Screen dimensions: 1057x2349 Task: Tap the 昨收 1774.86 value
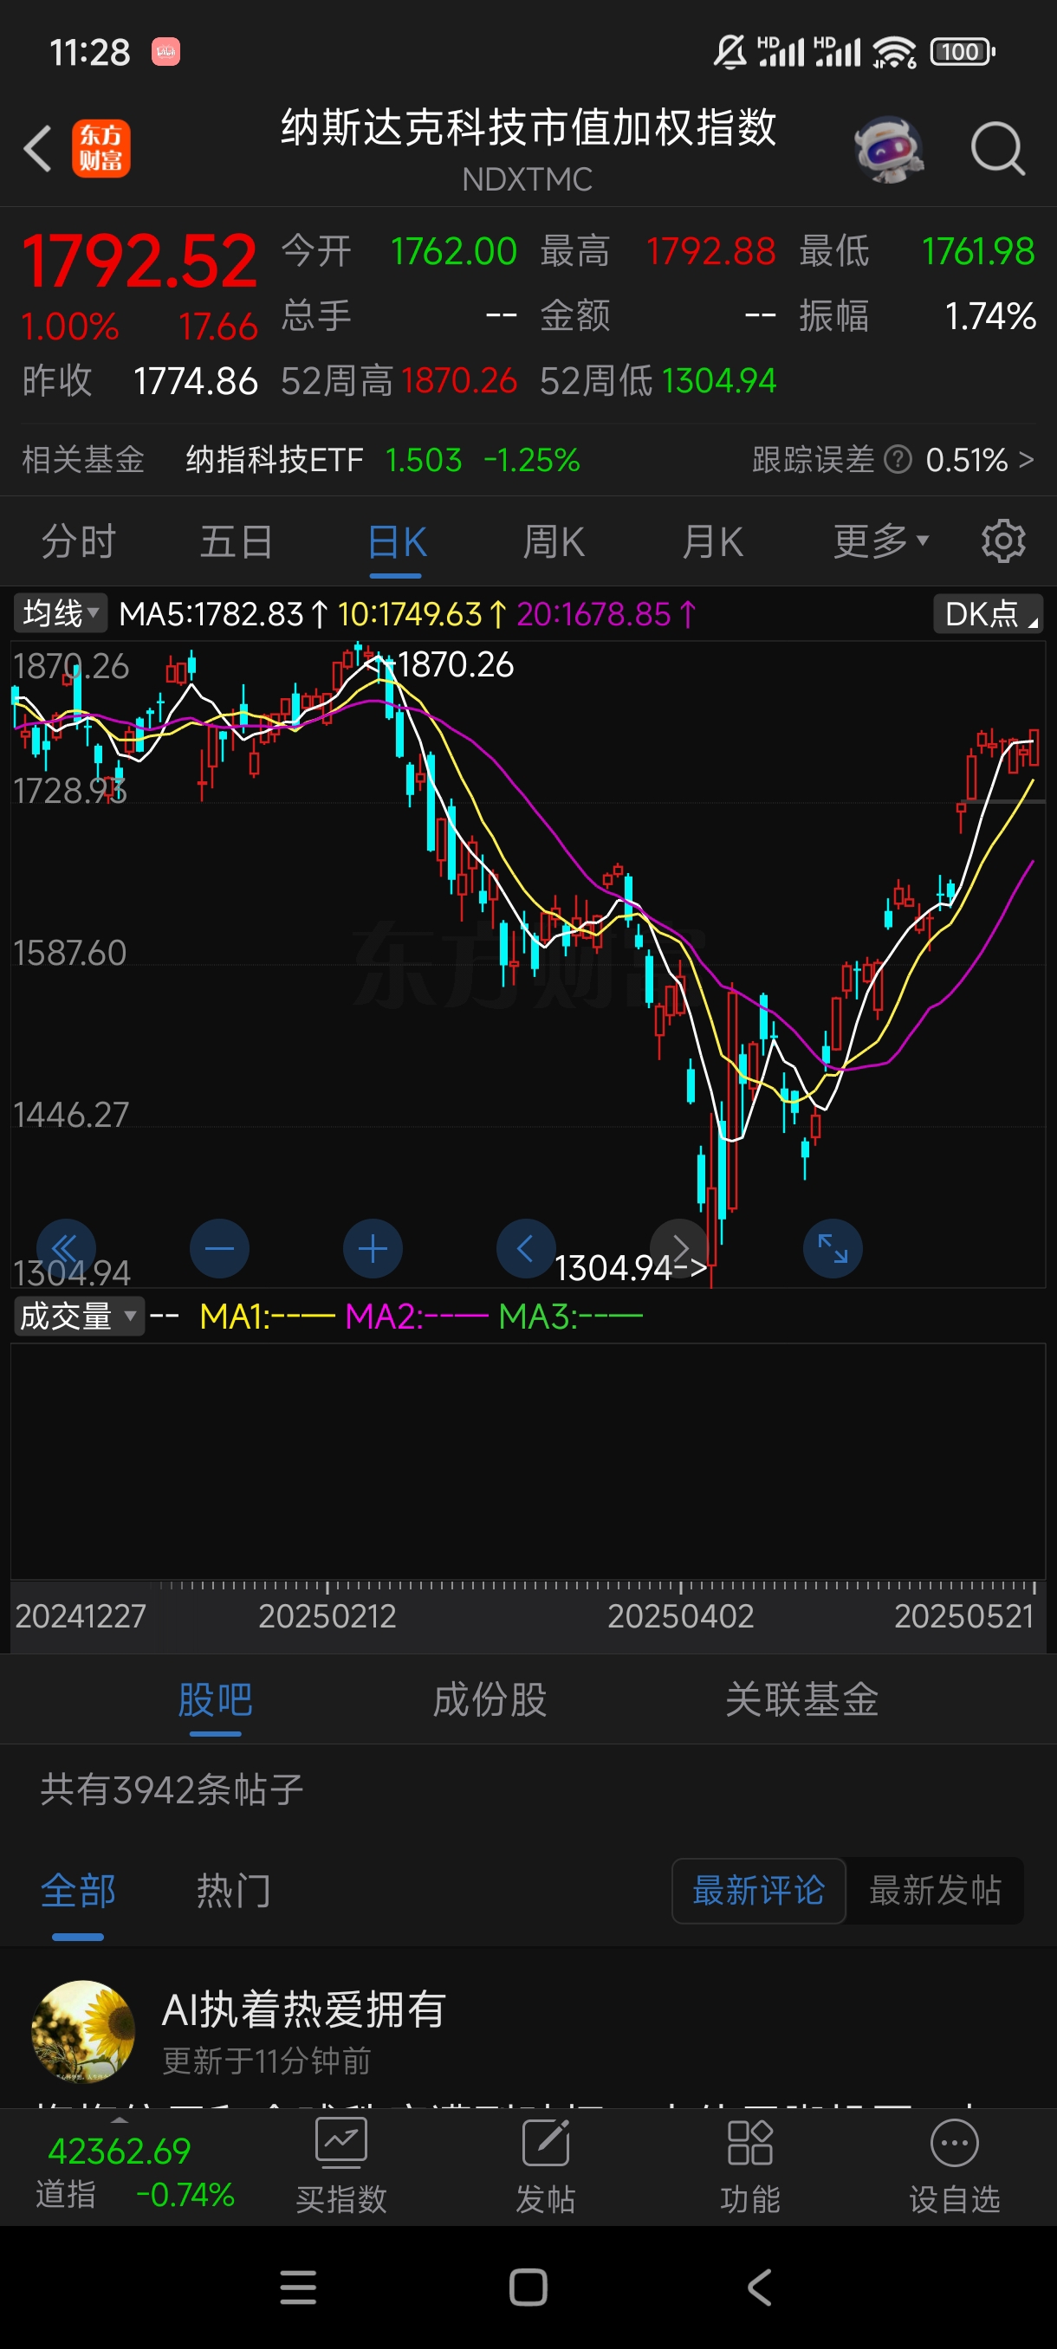tap(195, 380)
